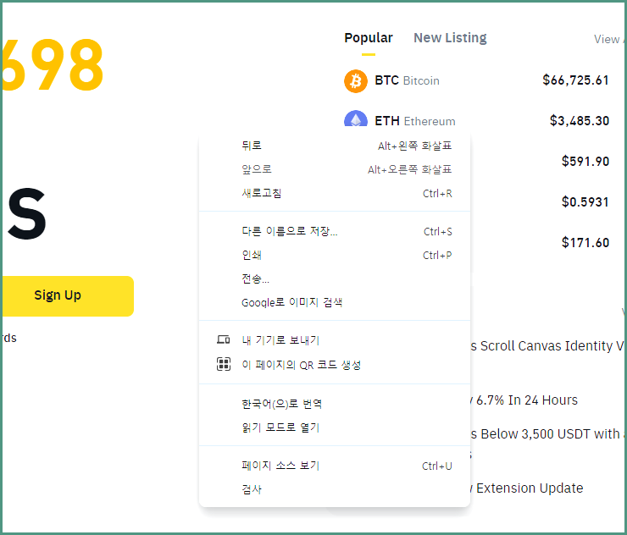Select the Popular tab
The image size is (627, 535).
(369, 37)
